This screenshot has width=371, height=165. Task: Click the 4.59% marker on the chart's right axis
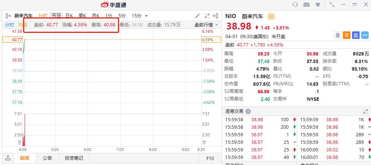click(x=211, y=40)
